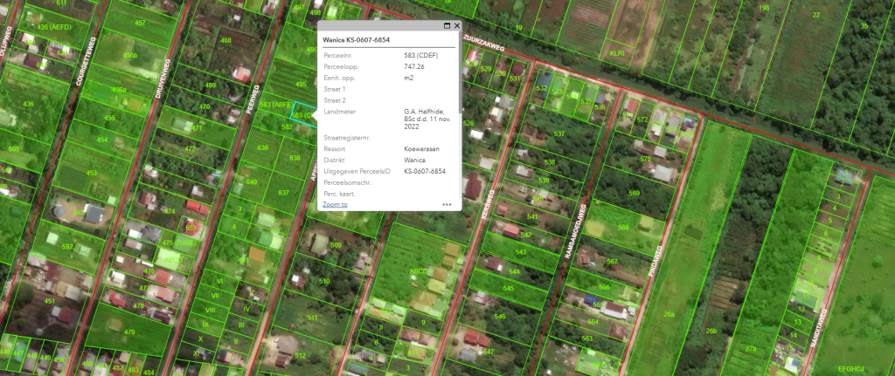Click on parcel 479
The width and height of the screenshot is (895, 376).
[129, 332]
